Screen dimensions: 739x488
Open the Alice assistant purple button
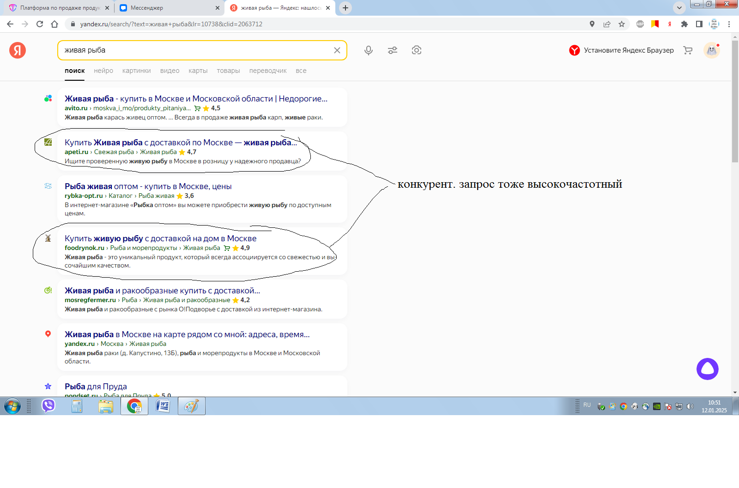[x=708, y=369]
